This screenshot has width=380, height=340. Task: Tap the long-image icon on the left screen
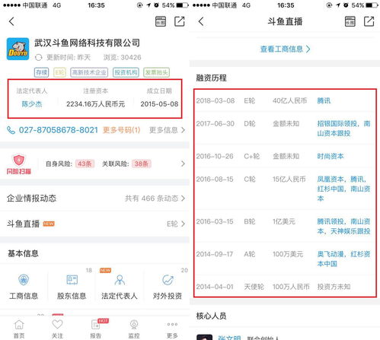pyautogui.click(x=161, y=21)
